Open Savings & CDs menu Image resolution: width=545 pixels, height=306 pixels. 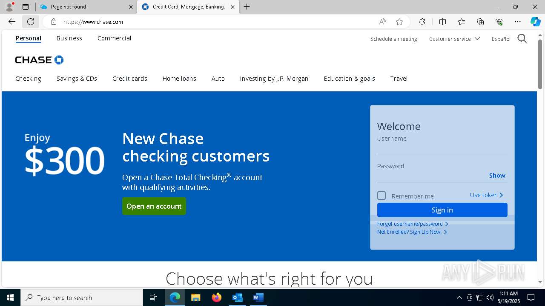pyautogui.click(x=77, y=79)
